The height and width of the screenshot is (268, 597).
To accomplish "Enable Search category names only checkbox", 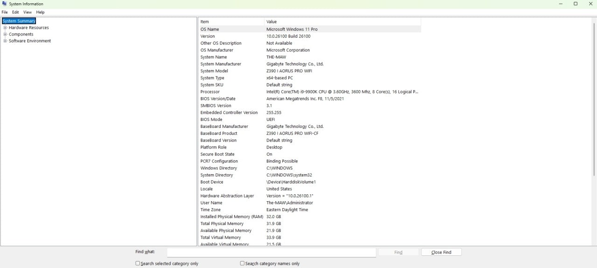I will pyautogui.click(x=242, y=263).
